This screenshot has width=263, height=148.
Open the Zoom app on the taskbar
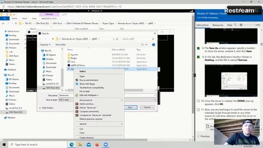(x=106, y=144)
